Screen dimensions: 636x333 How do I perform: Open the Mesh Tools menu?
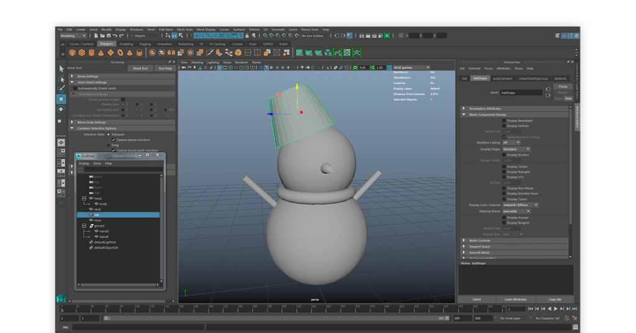click(x=184, y=29)
